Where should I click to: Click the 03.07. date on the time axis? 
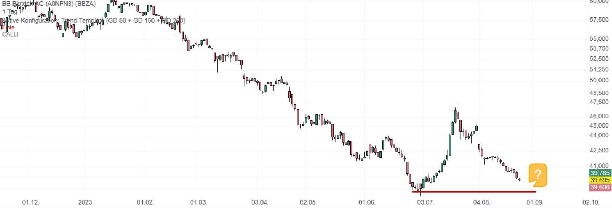point(425,202)
